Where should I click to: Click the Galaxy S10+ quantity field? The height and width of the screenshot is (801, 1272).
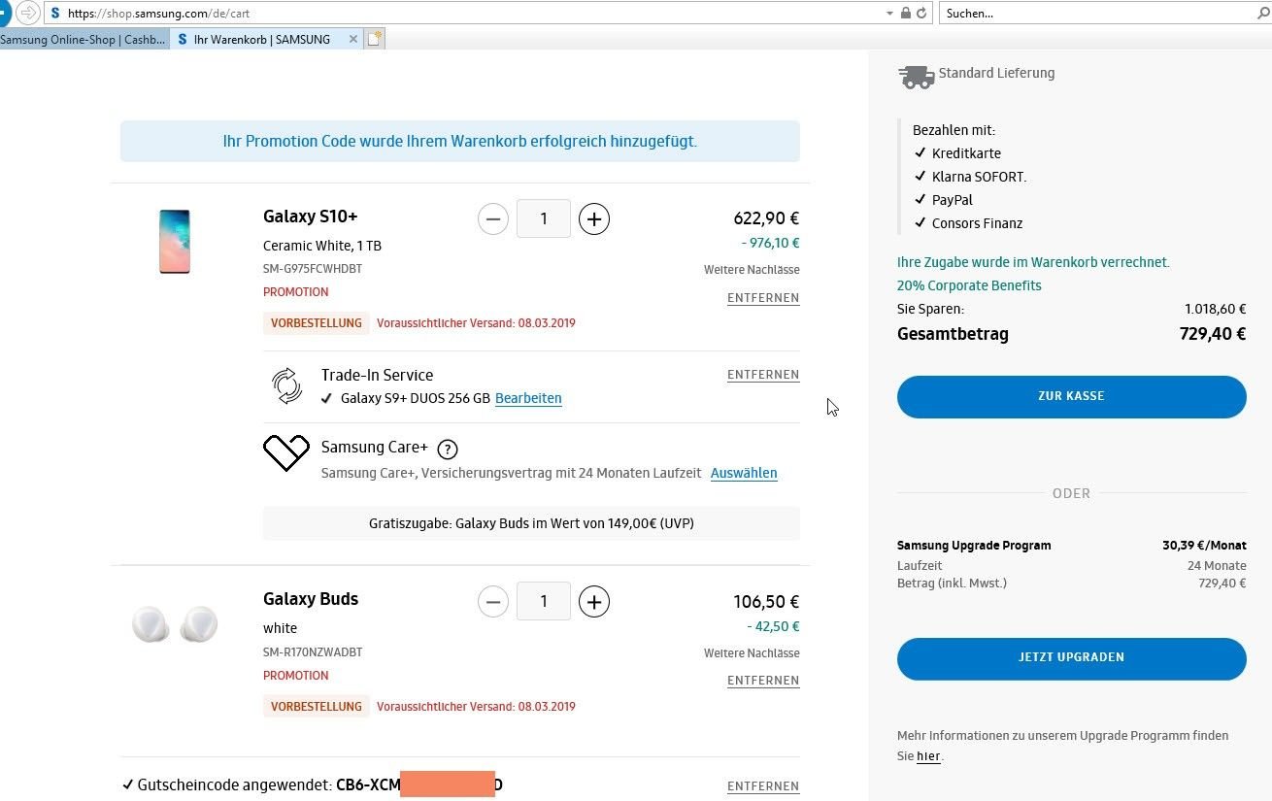pos(544,219)
